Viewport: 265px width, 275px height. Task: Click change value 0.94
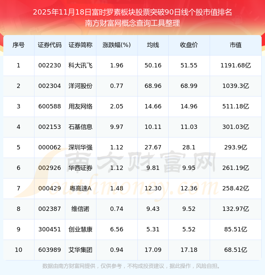point(117,250)
